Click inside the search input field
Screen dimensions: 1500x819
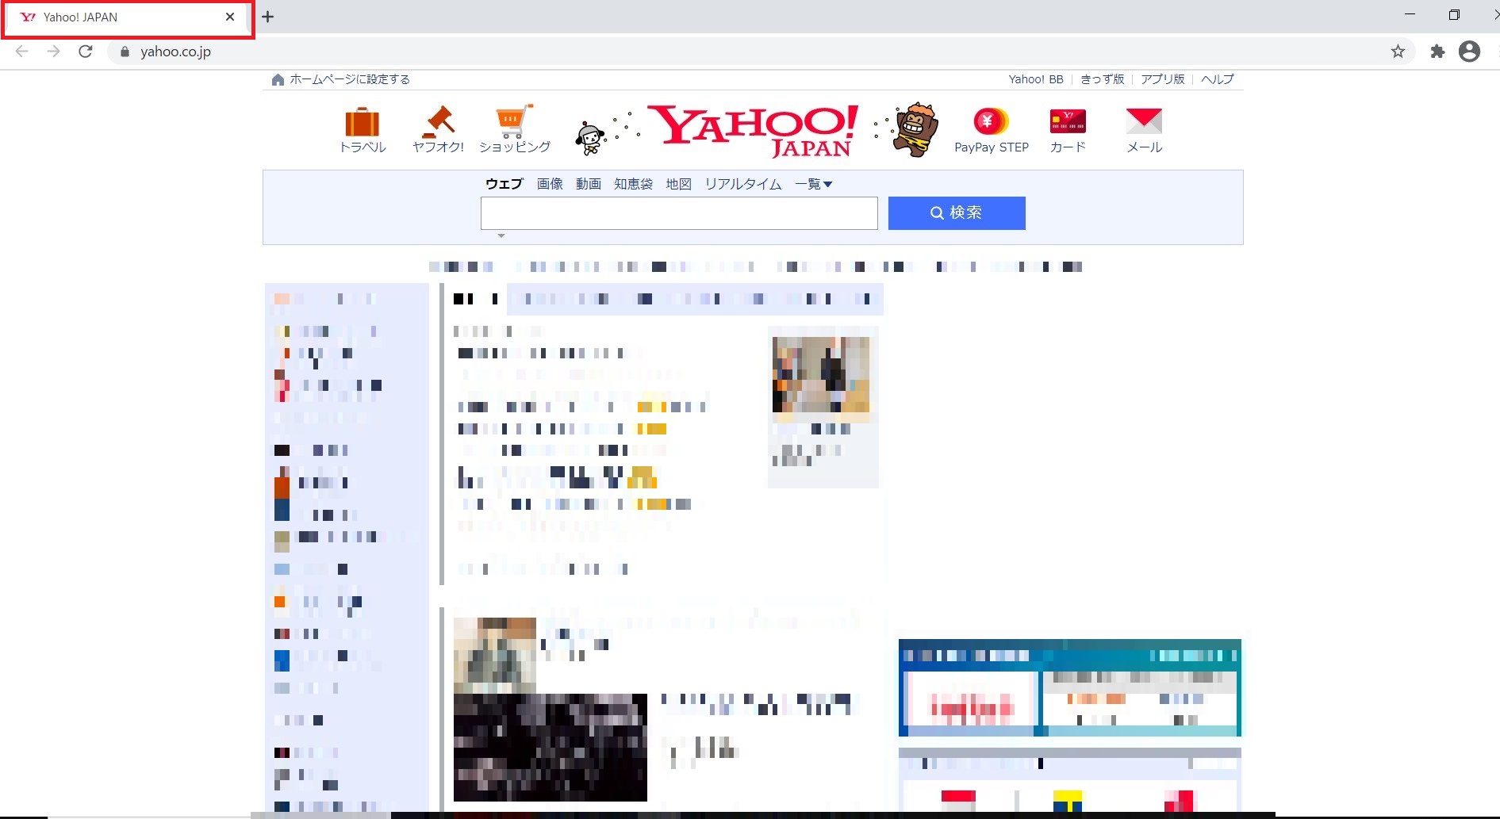678,212
